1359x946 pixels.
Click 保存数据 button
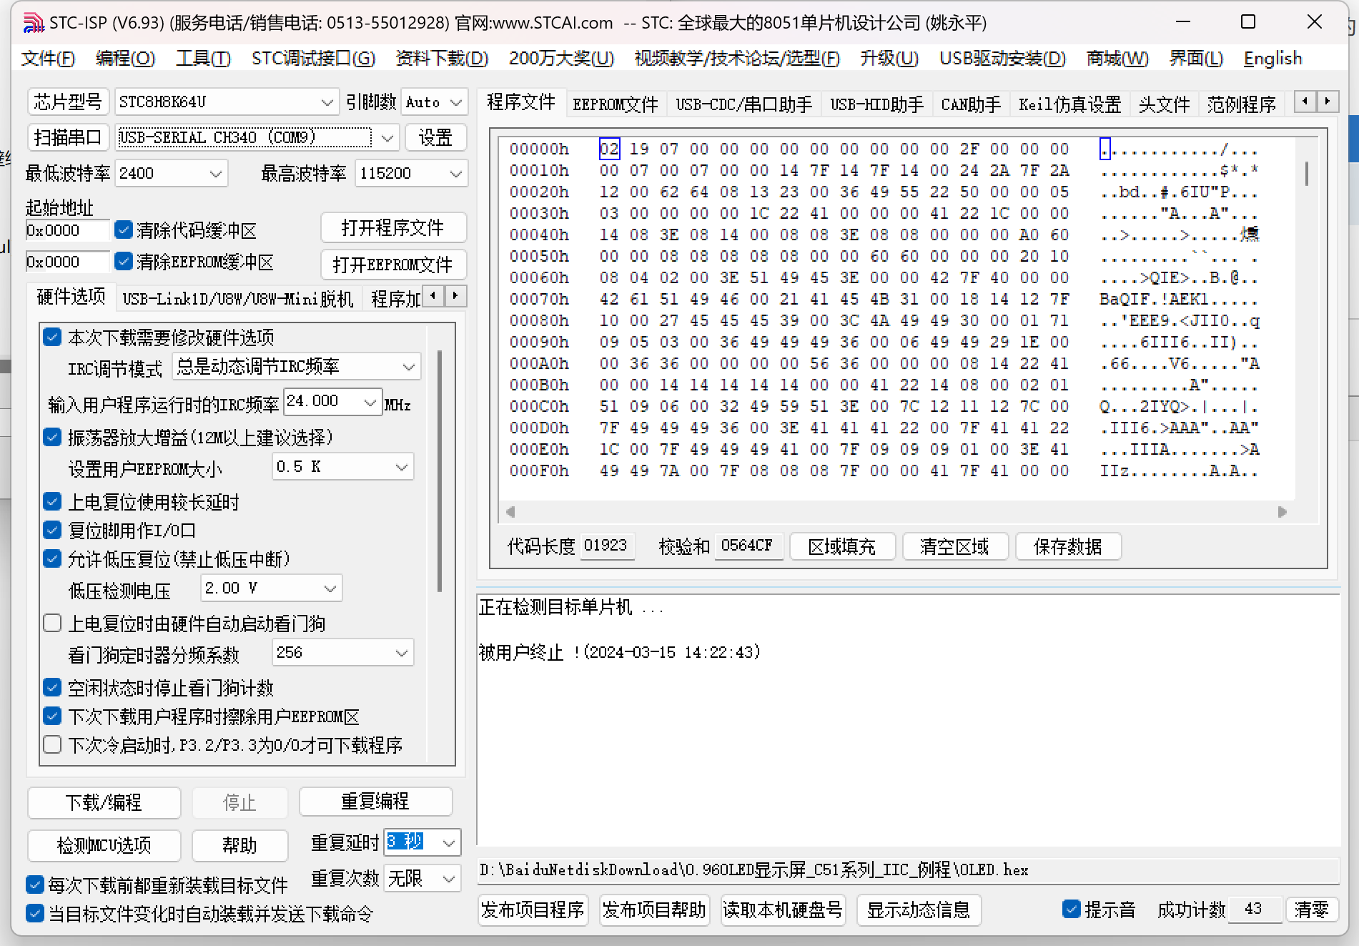1068,546
